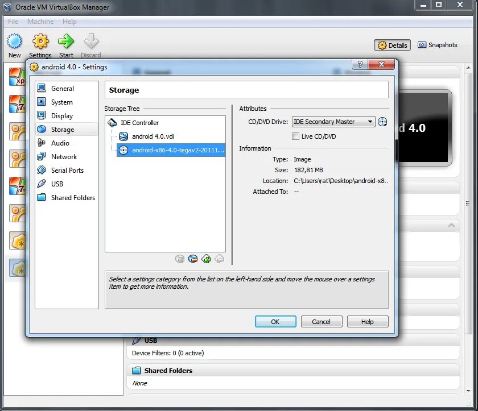The height and width of the screenshot is (411, 478).
Task: Start the virtual machine with green arrow
Action: click(66, 45)
